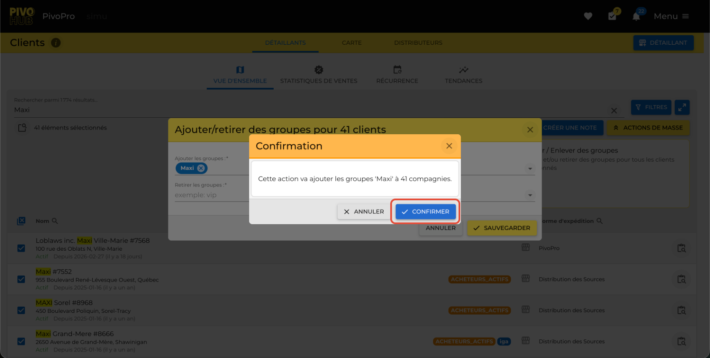Open MAXI Sorel #8968 client
Screen dimensions: 710x358
click(64, 303)
